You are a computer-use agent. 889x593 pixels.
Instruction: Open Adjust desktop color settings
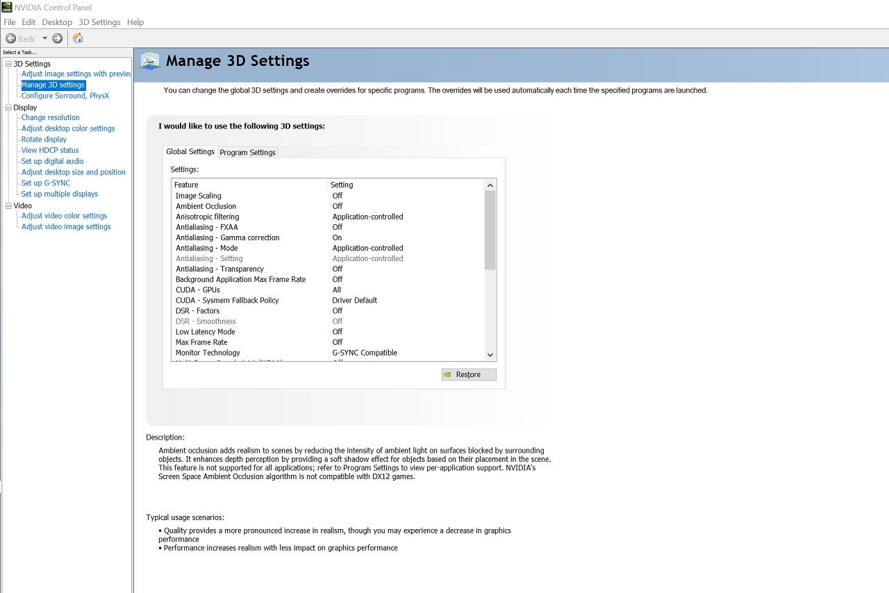68,128
